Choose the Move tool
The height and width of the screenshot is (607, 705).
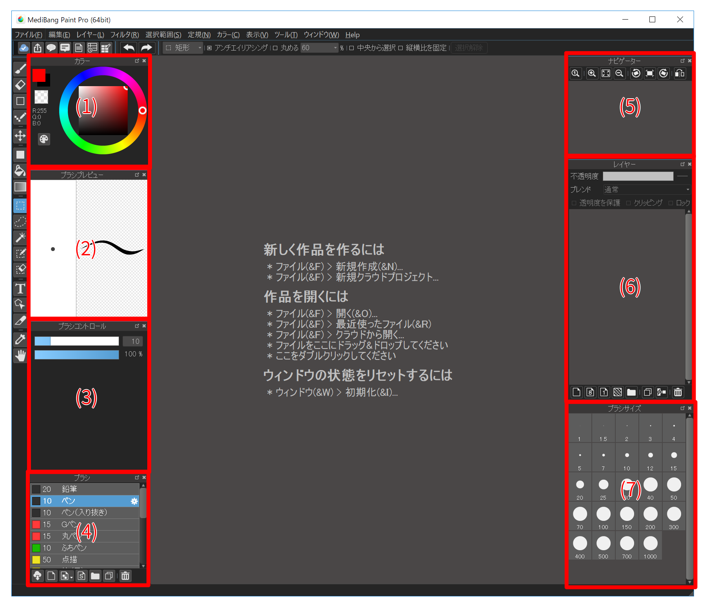click(20, 136)
